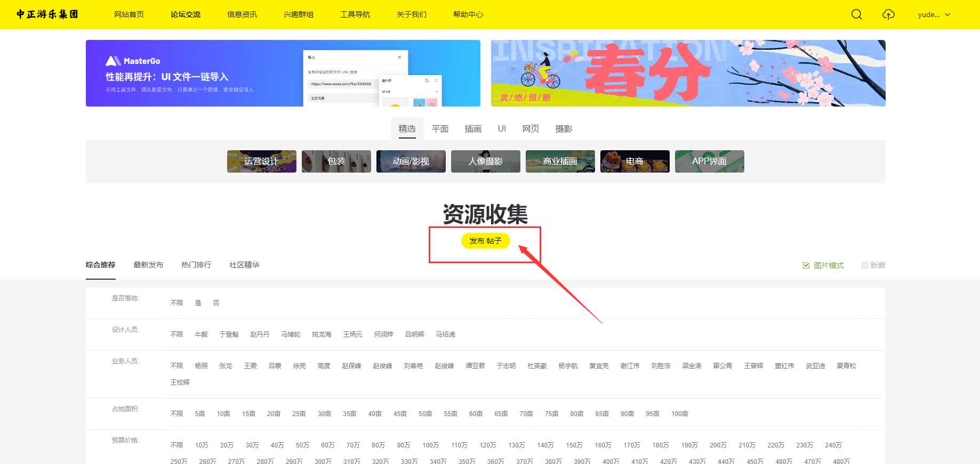Open the 春分 illustration banner

pos(688,73)
